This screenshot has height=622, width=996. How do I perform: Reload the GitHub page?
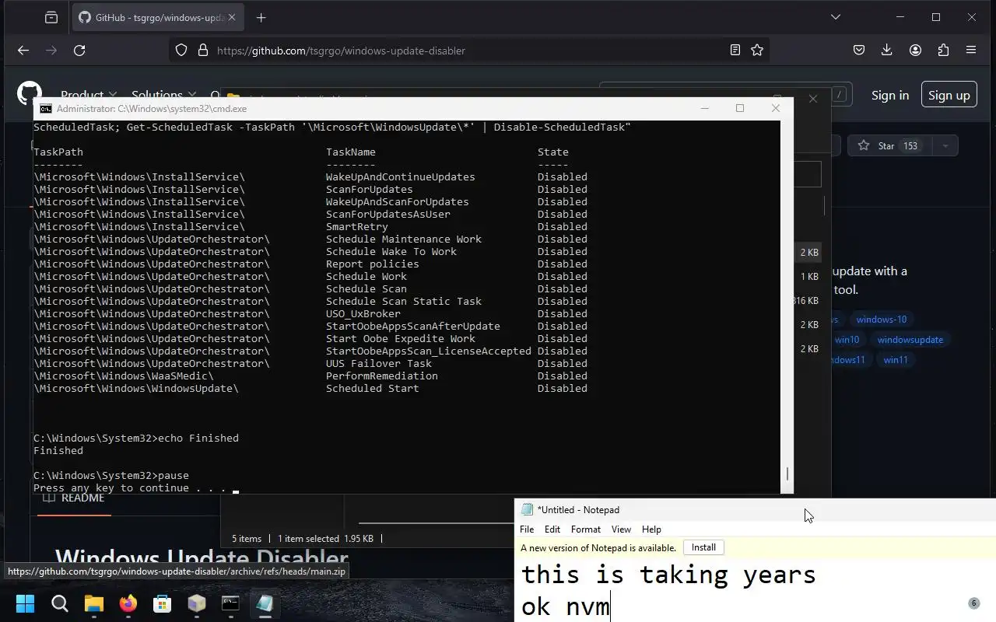click(79, 50)
